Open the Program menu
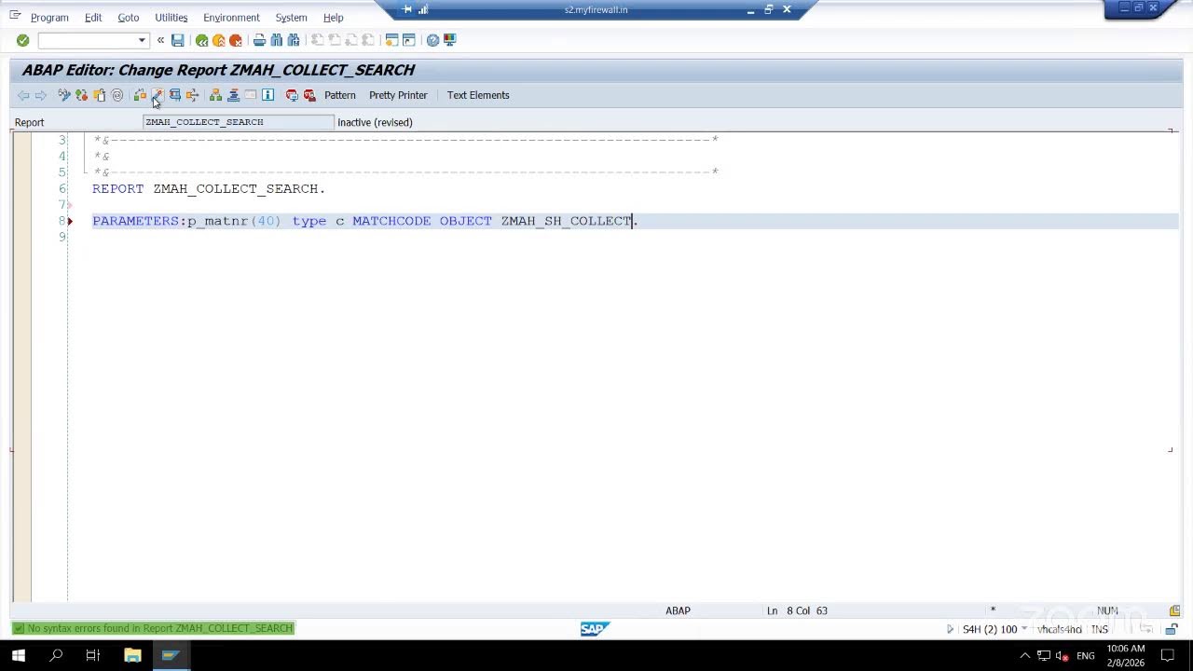 (49, 18)
